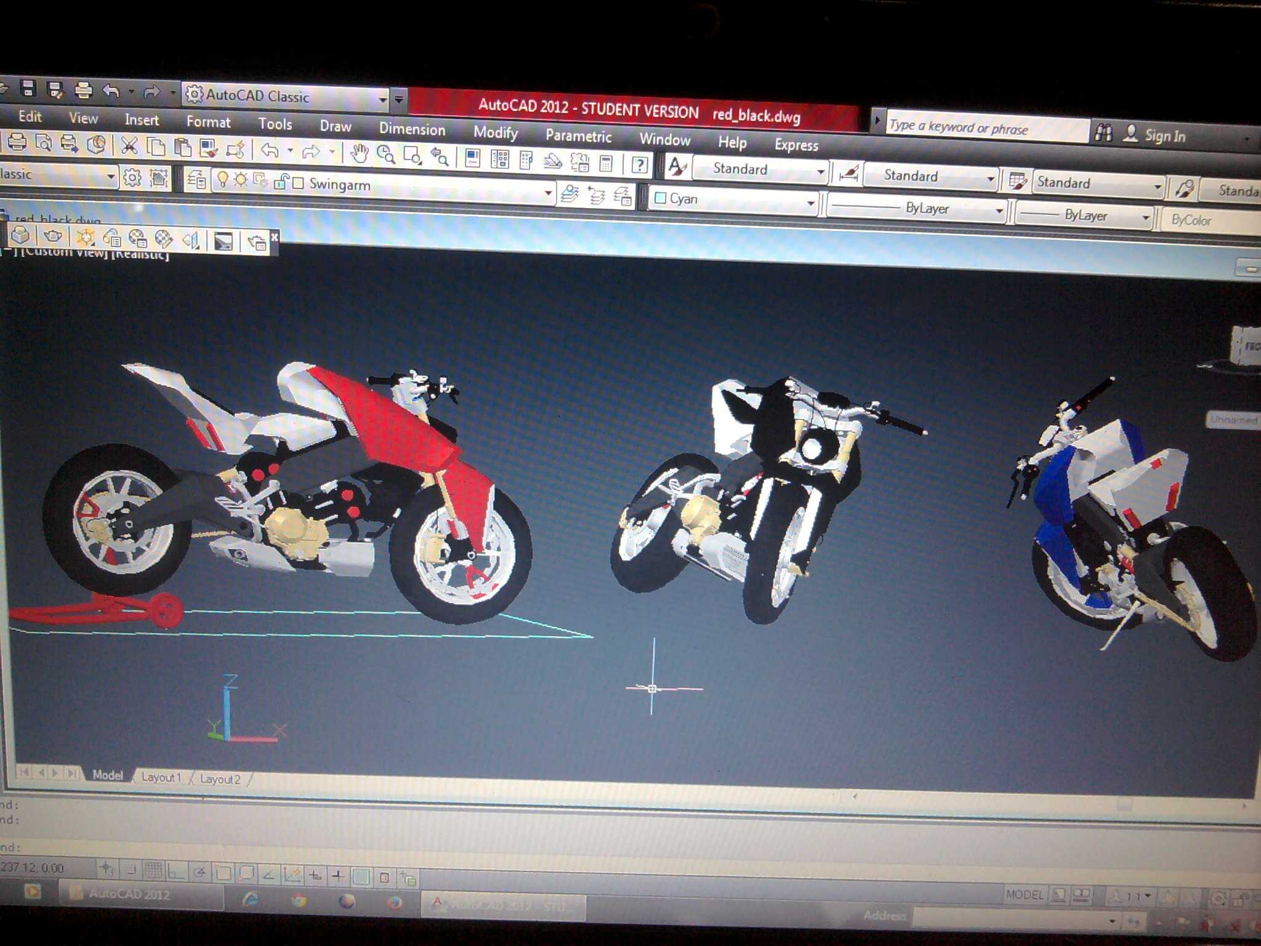Open the Format menu
The width and height of the screenshot is (1261, 946).
point(208,122)
